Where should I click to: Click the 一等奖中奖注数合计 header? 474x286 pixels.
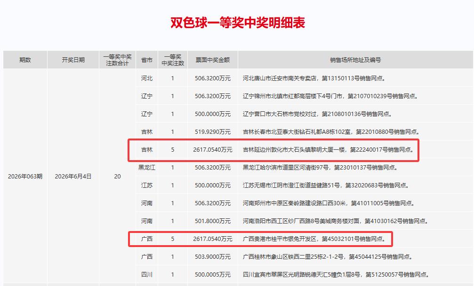(x=117, y=60)
